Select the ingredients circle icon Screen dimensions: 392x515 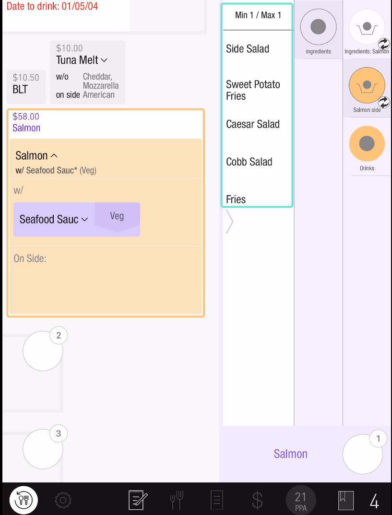coord(319,27)
